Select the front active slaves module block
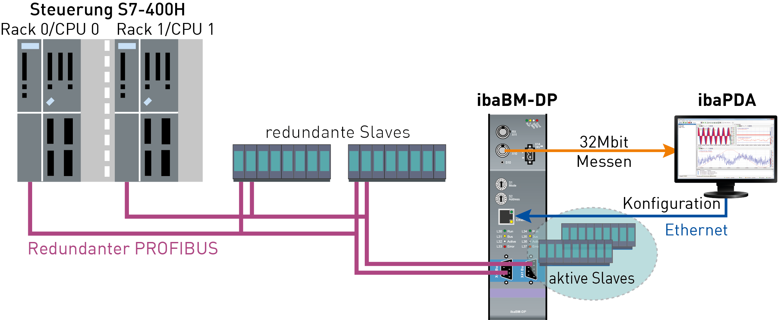 click(x=576, y=252)
